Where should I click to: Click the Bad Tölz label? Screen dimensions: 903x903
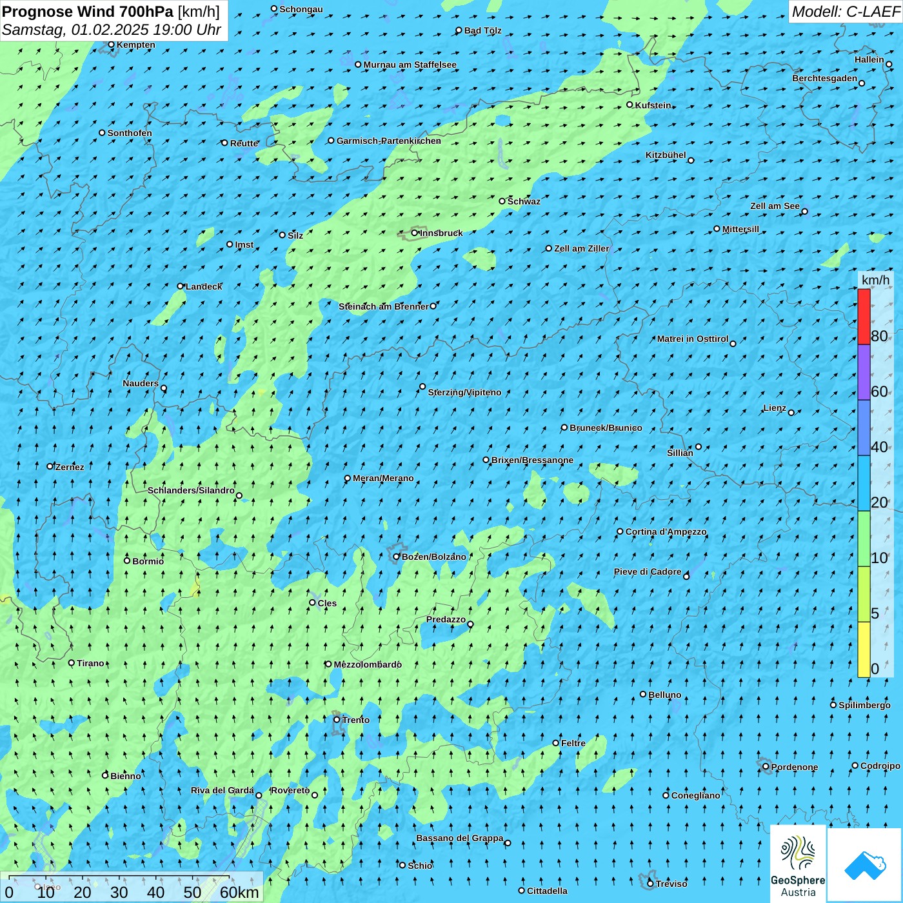483,31
